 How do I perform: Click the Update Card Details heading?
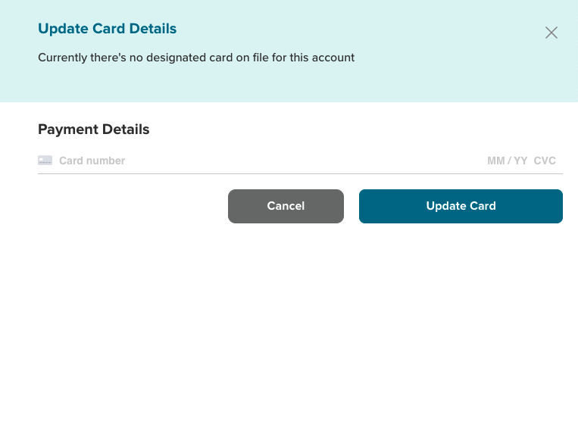click(x=107, y=29)
